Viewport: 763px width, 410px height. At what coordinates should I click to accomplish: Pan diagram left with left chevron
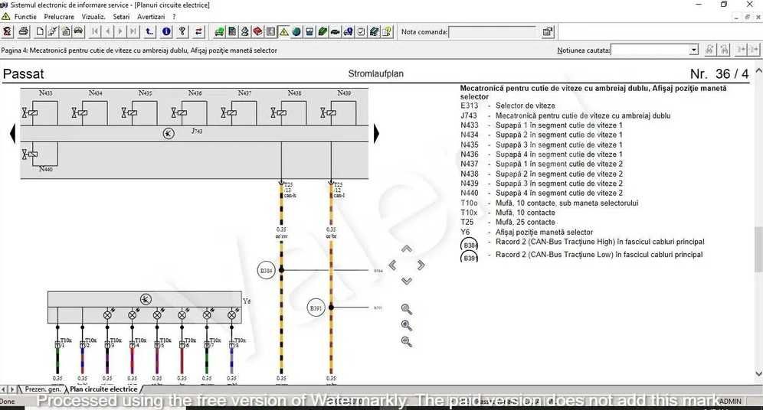pyautogui.click(x=392, y=265)
